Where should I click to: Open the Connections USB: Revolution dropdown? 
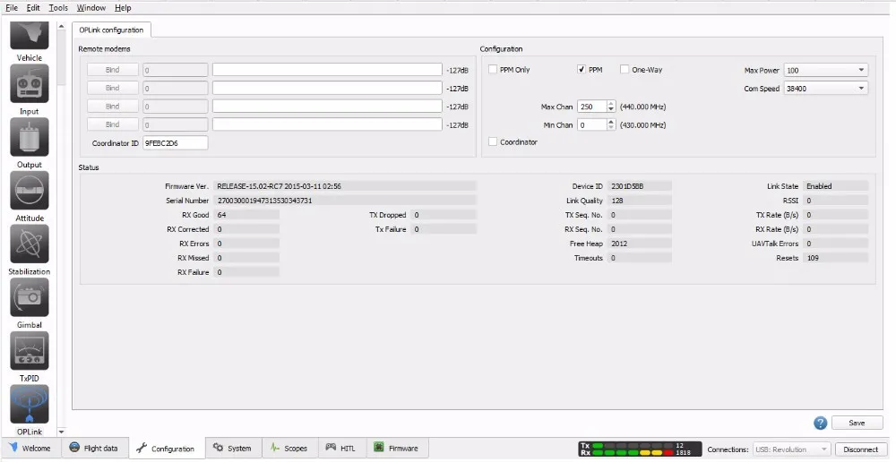click(x=792, y=449)
